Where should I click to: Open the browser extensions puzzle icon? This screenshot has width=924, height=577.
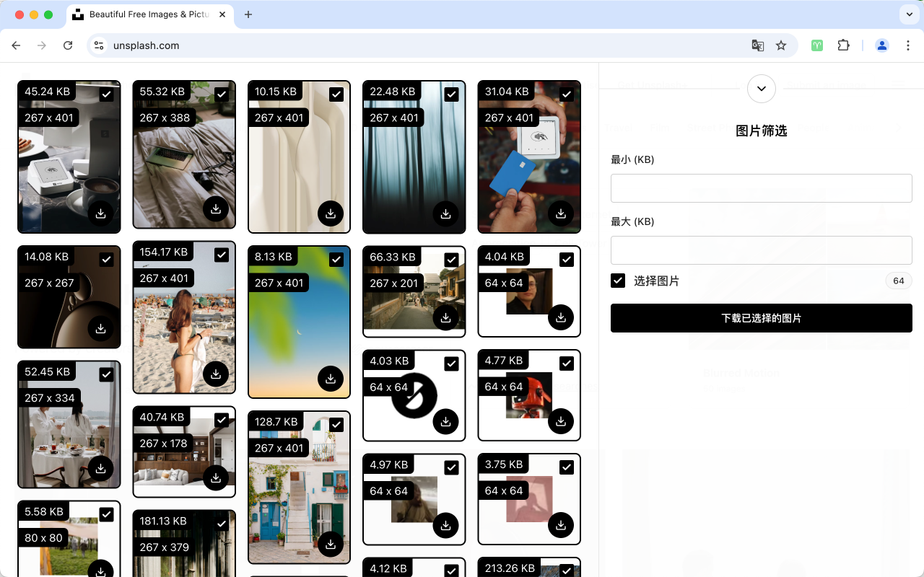pyautogui.click(x=843, y=45)
